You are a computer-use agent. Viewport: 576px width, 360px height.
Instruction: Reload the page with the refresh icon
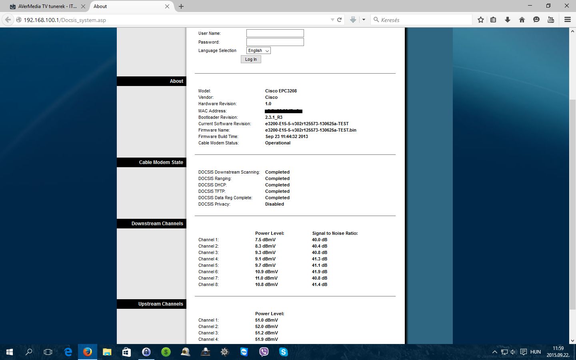(x=340, y=20)
